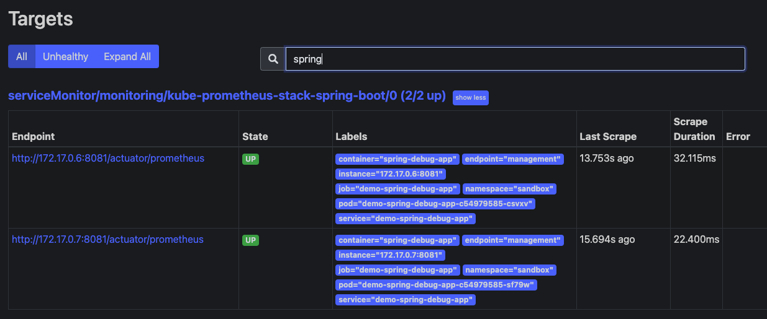Click first row namespace="sandbox" label
The height and width of the screenshot is (319, 767).
tap(509, 189)
